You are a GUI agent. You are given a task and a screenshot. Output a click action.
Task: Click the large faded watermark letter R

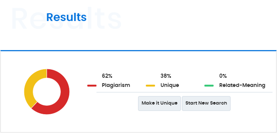(19, 18)
